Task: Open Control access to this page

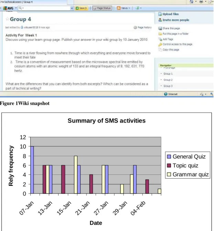Action: pyautogui.click(x=178, y=44)
